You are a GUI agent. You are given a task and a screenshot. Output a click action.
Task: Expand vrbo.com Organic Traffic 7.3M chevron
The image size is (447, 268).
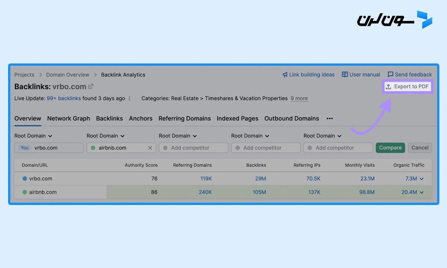tap(422, 179)
